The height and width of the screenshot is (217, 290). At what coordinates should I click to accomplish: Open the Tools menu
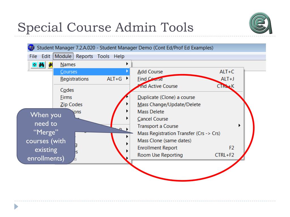(103, 56)
